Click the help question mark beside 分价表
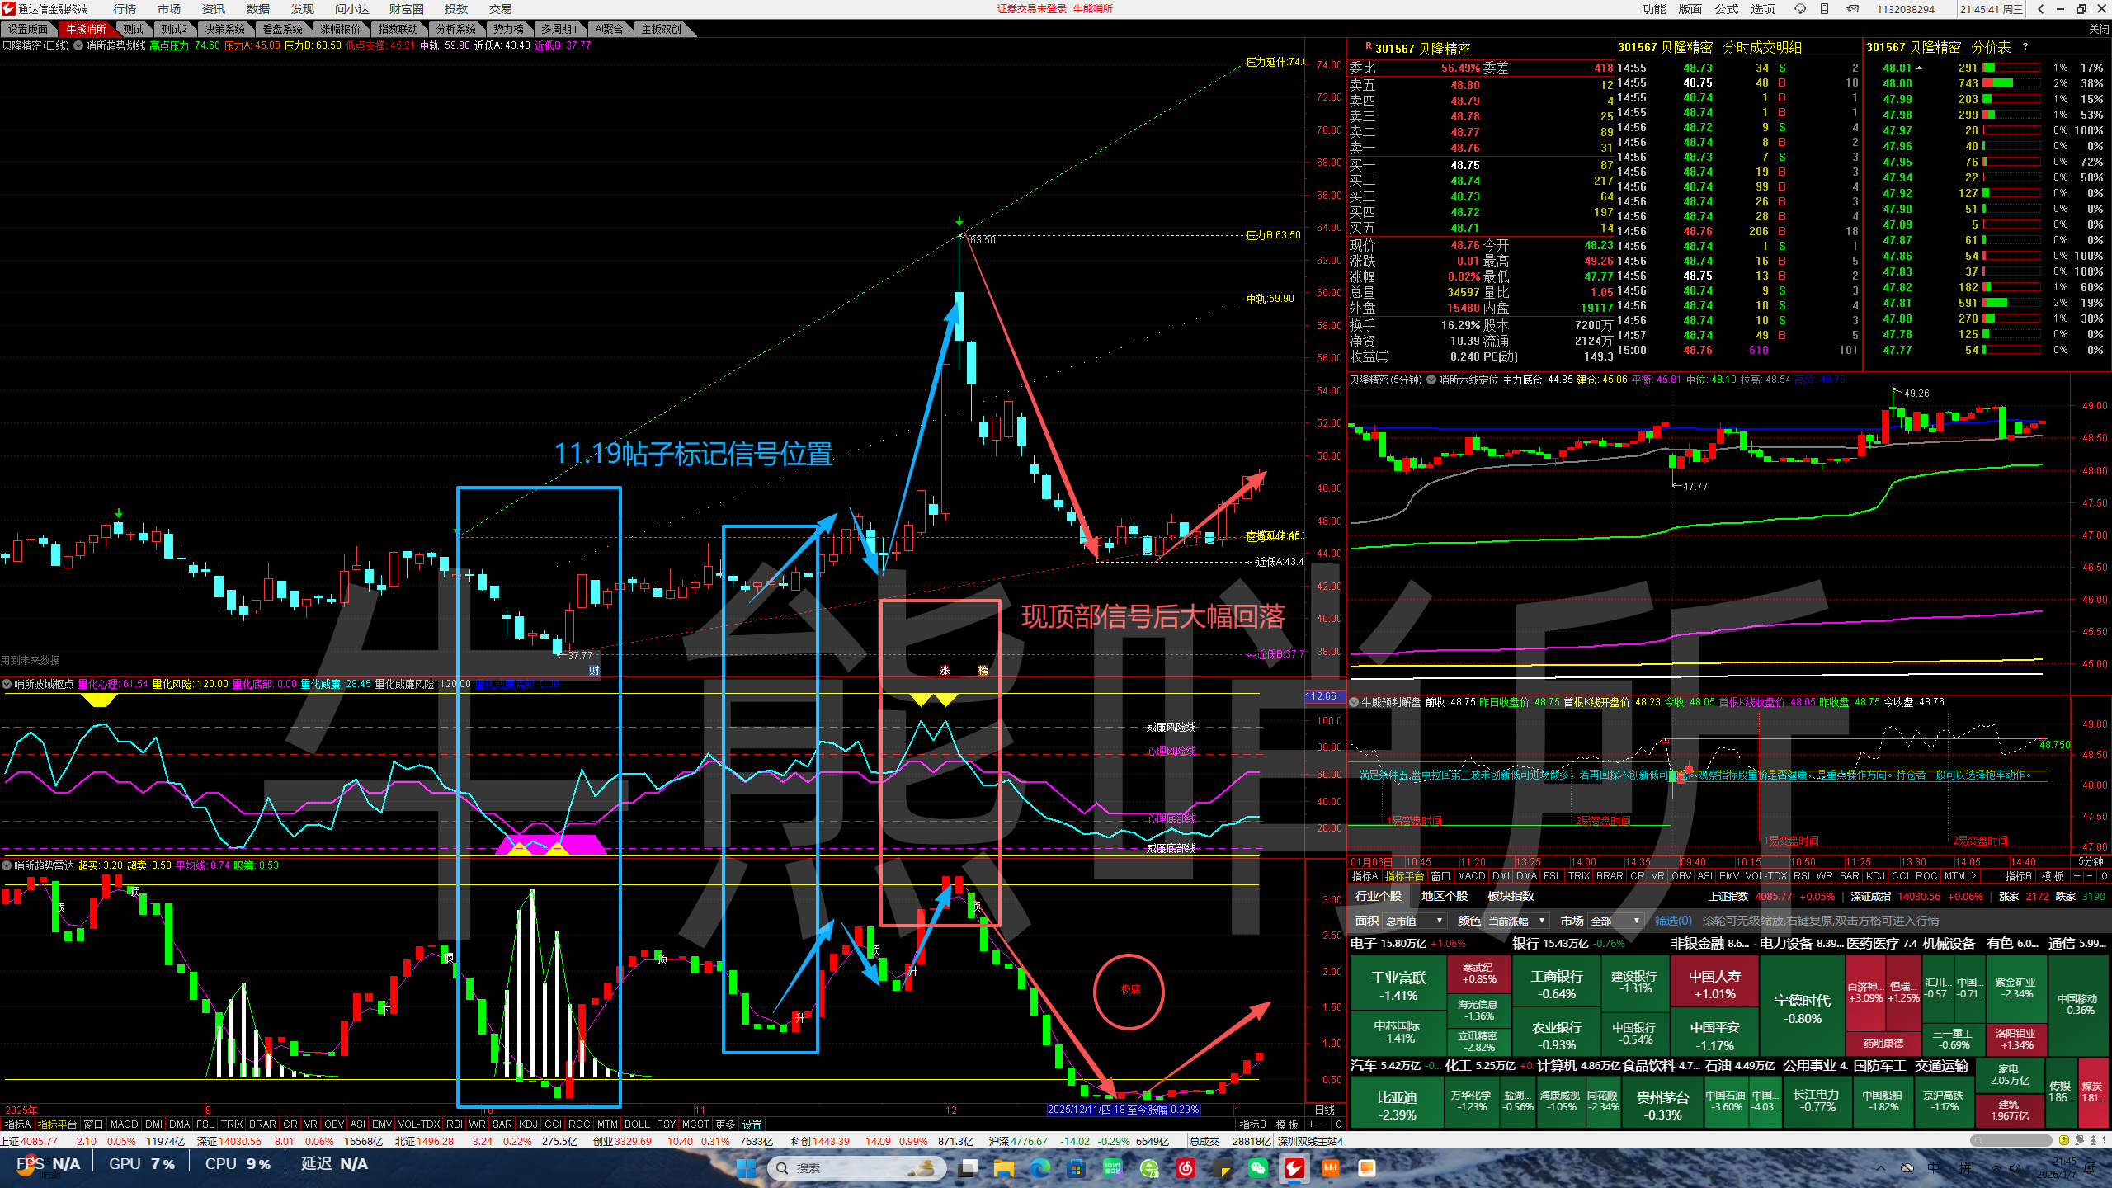This screenshot has width=2112, height=1188. (2025, 47)
